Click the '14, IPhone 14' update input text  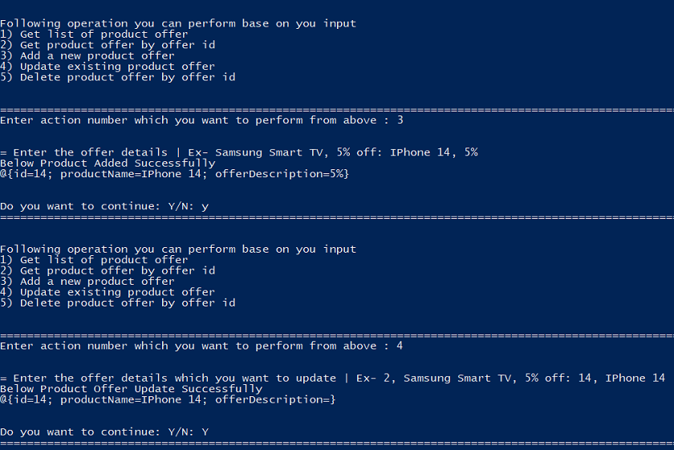[x=622, y=378]
